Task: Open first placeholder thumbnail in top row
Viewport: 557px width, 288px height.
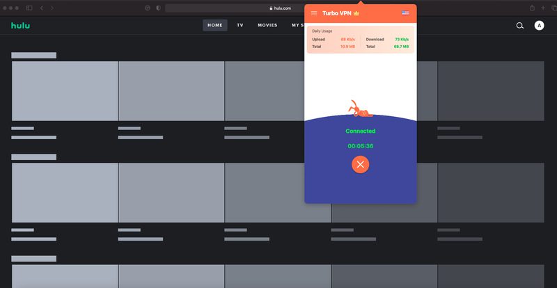Action: click(65, 91)
